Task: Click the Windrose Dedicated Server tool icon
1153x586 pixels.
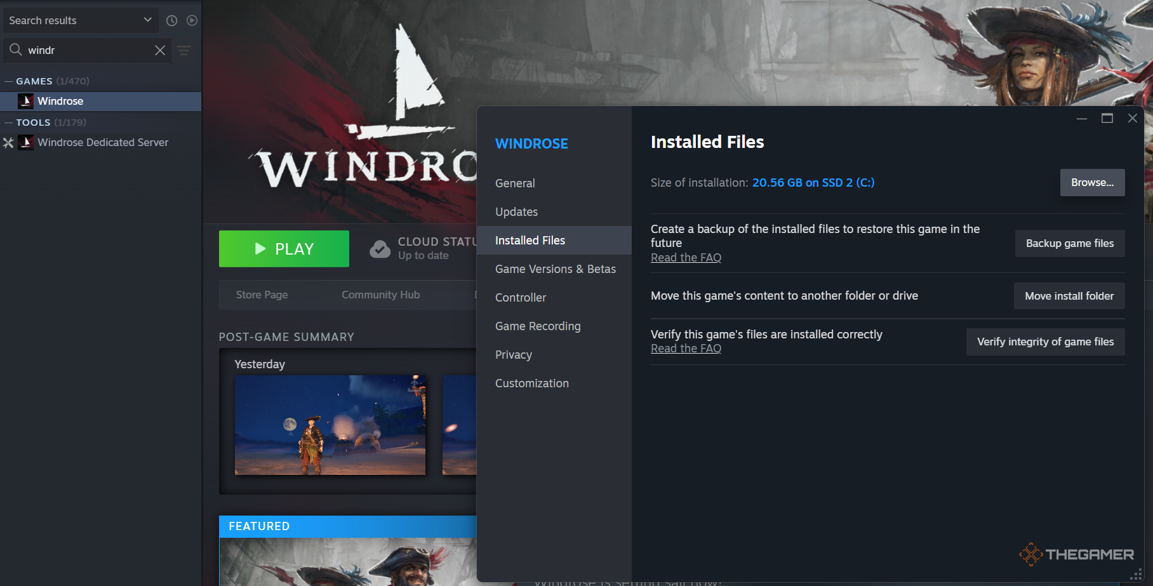Action: (26, 142)
